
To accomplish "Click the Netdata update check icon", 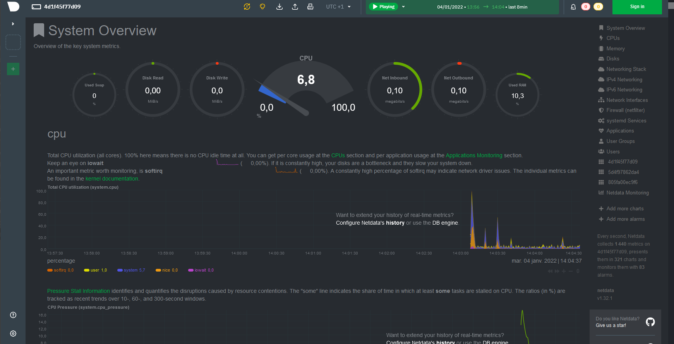I will [247, 7].
